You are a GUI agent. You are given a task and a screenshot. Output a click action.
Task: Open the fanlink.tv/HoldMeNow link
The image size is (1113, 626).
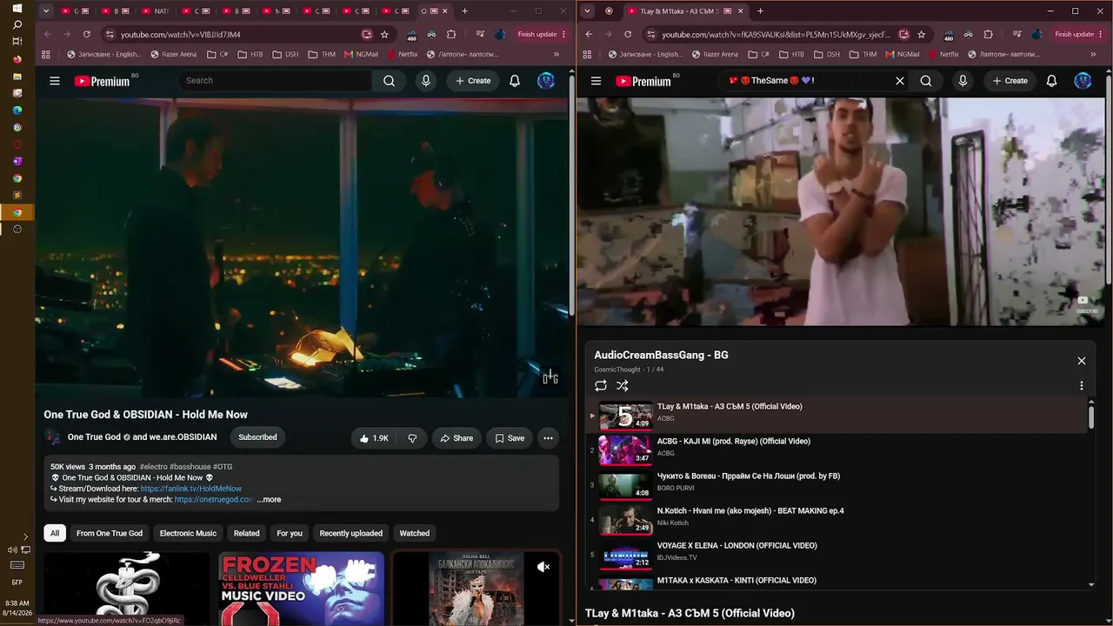point(191,489)
